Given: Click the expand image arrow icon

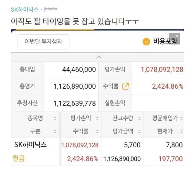Looking at the screenshot, I should [175, 39].
